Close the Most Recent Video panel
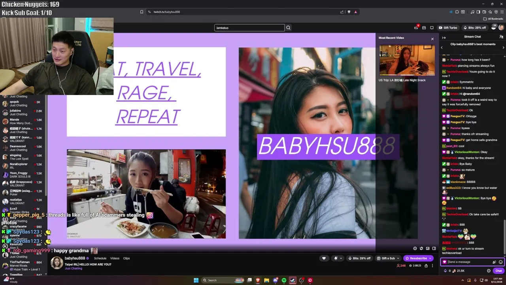This screenshot has height=285, width=506. 432,39
